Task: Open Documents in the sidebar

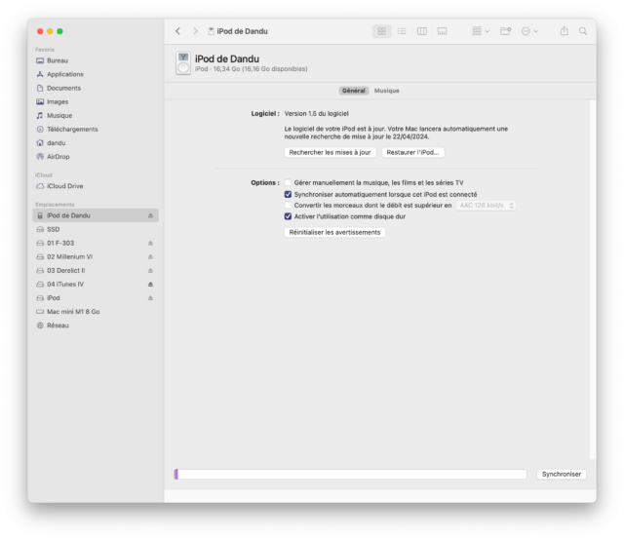Action: tap(96, 88)
